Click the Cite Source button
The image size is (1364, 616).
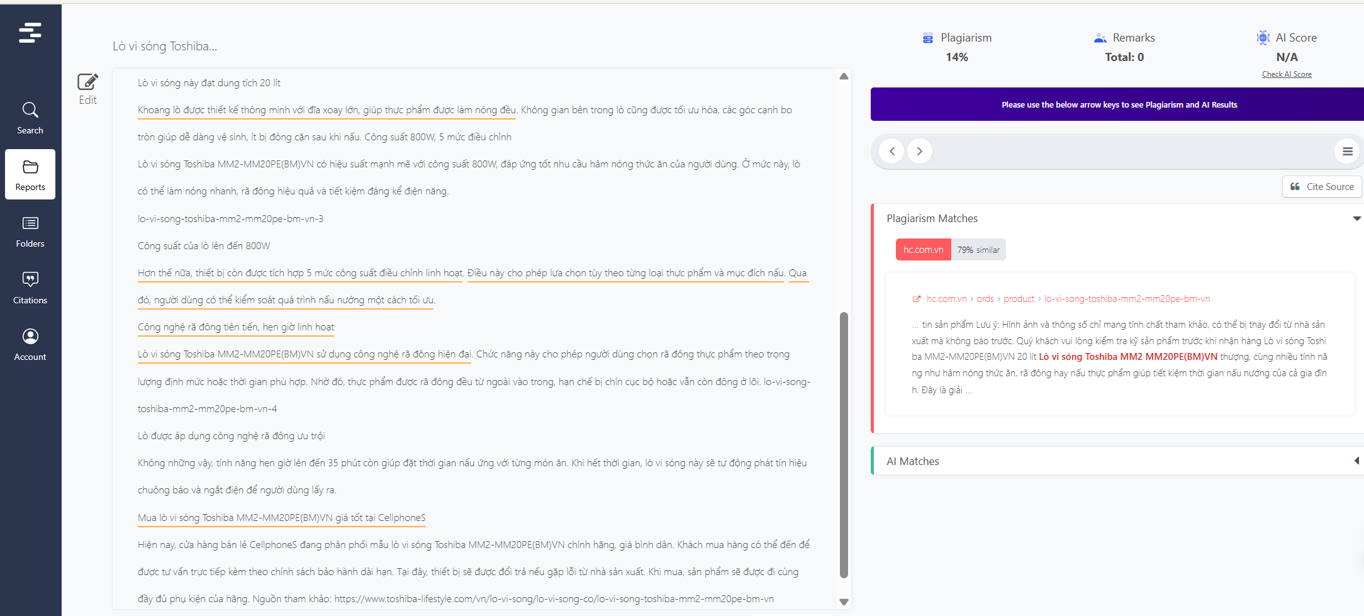click(x=1322, y=187)
